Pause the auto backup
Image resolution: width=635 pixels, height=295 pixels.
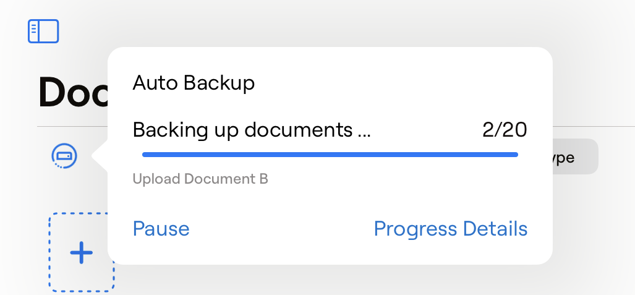161,229
